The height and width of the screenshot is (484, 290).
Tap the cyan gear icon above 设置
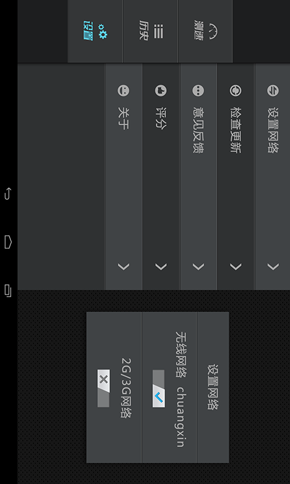(103, 31)
